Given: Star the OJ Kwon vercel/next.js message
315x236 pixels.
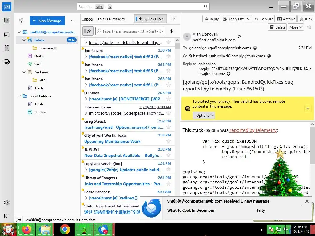Looking at the screenshot, I should pyautogui.click(x=169, y=99).
